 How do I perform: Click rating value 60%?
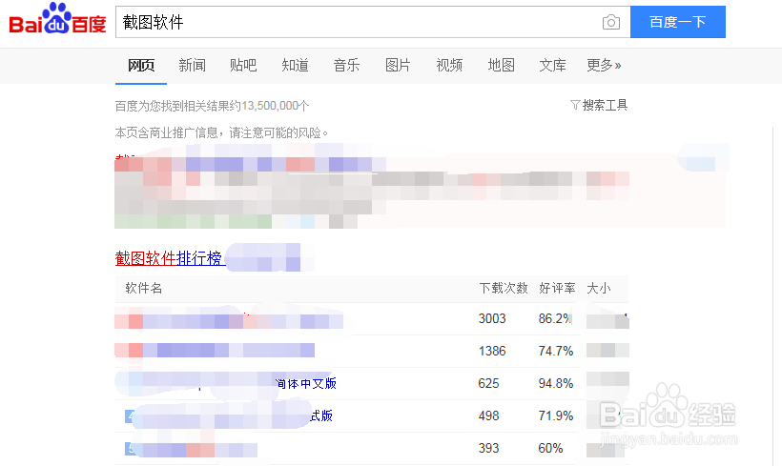(550, 449)
